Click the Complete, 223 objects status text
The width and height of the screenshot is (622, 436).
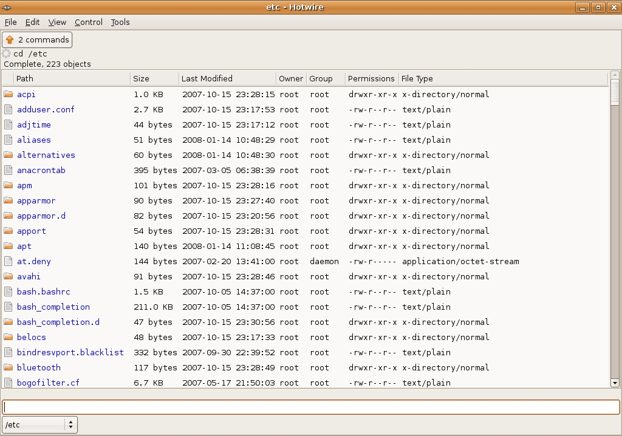pos(47,64)
